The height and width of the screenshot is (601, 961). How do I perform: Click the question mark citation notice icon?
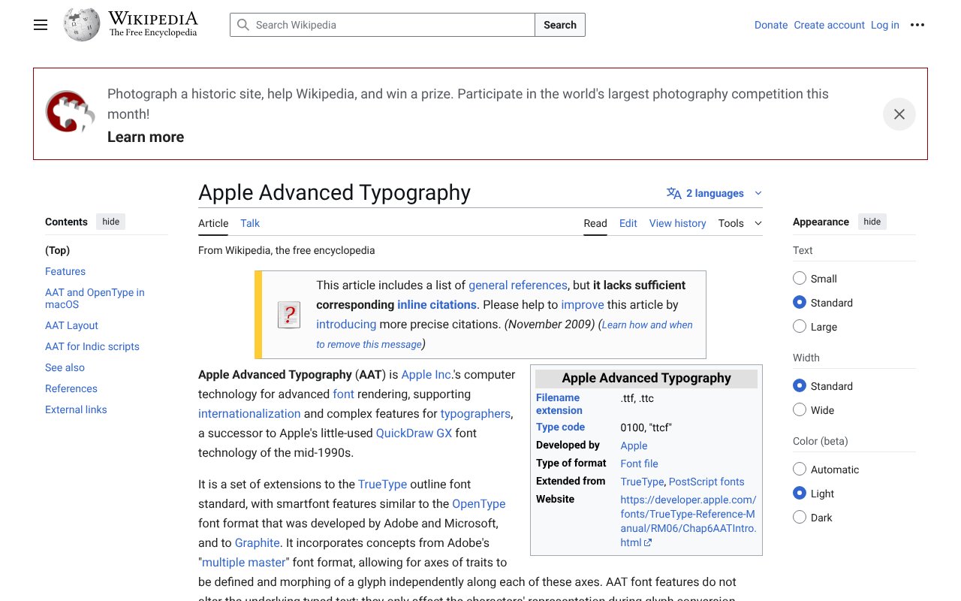(289, 315)
